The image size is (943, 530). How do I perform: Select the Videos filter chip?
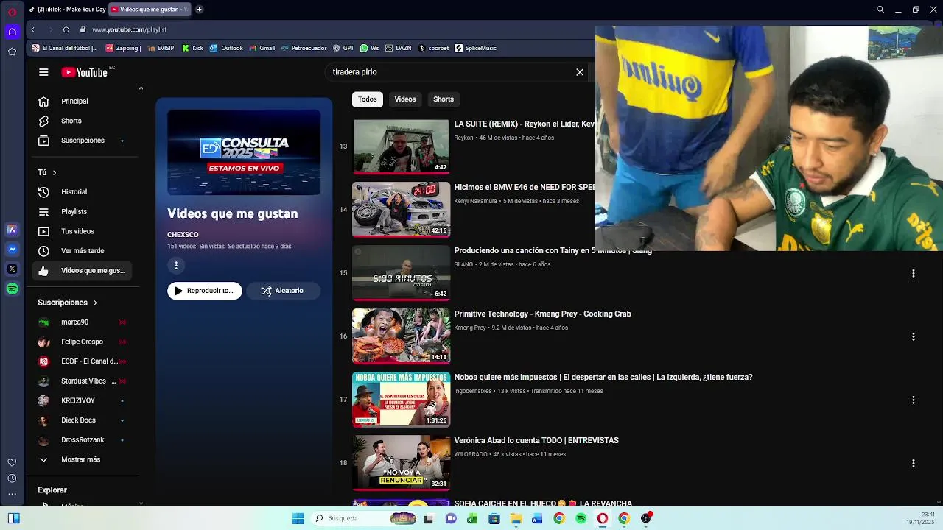pos(405,99)
